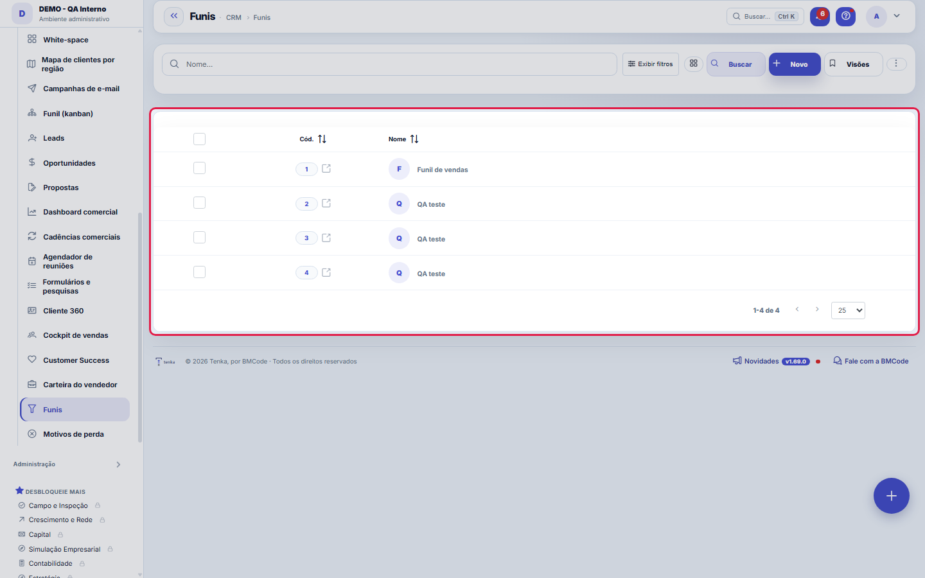Show filters with Exibir filtros

(650, 64)
